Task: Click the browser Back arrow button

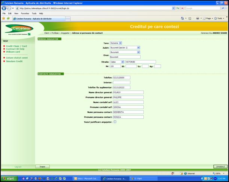Action: click(4, 8)
